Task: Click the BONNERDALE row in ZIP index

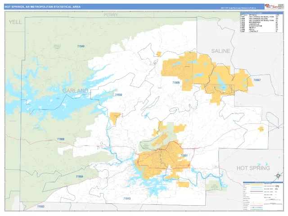Action: (261, 22)
